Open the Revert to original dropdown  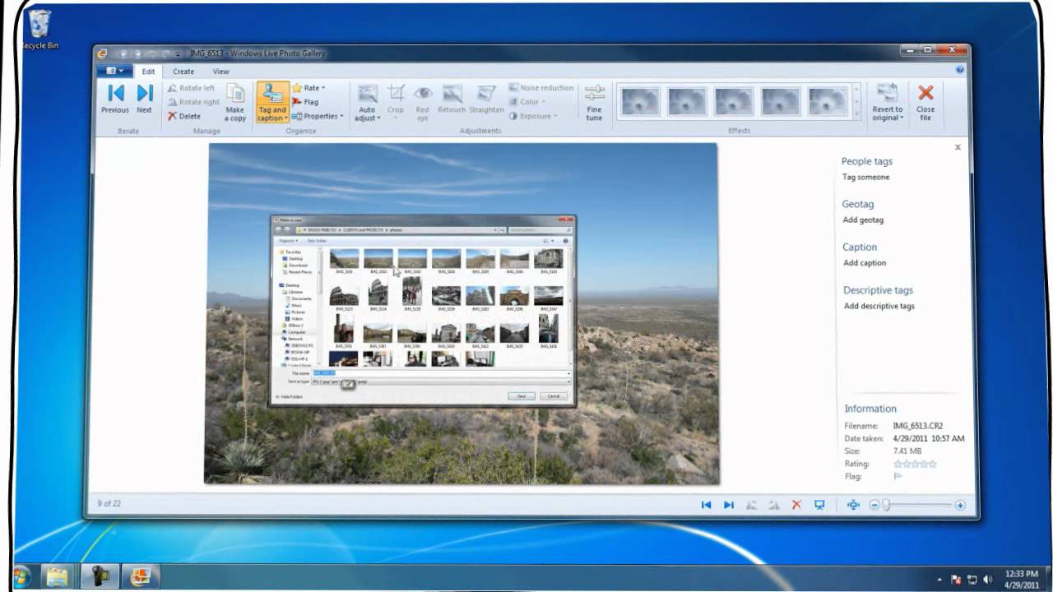click(x=887, y=103)
